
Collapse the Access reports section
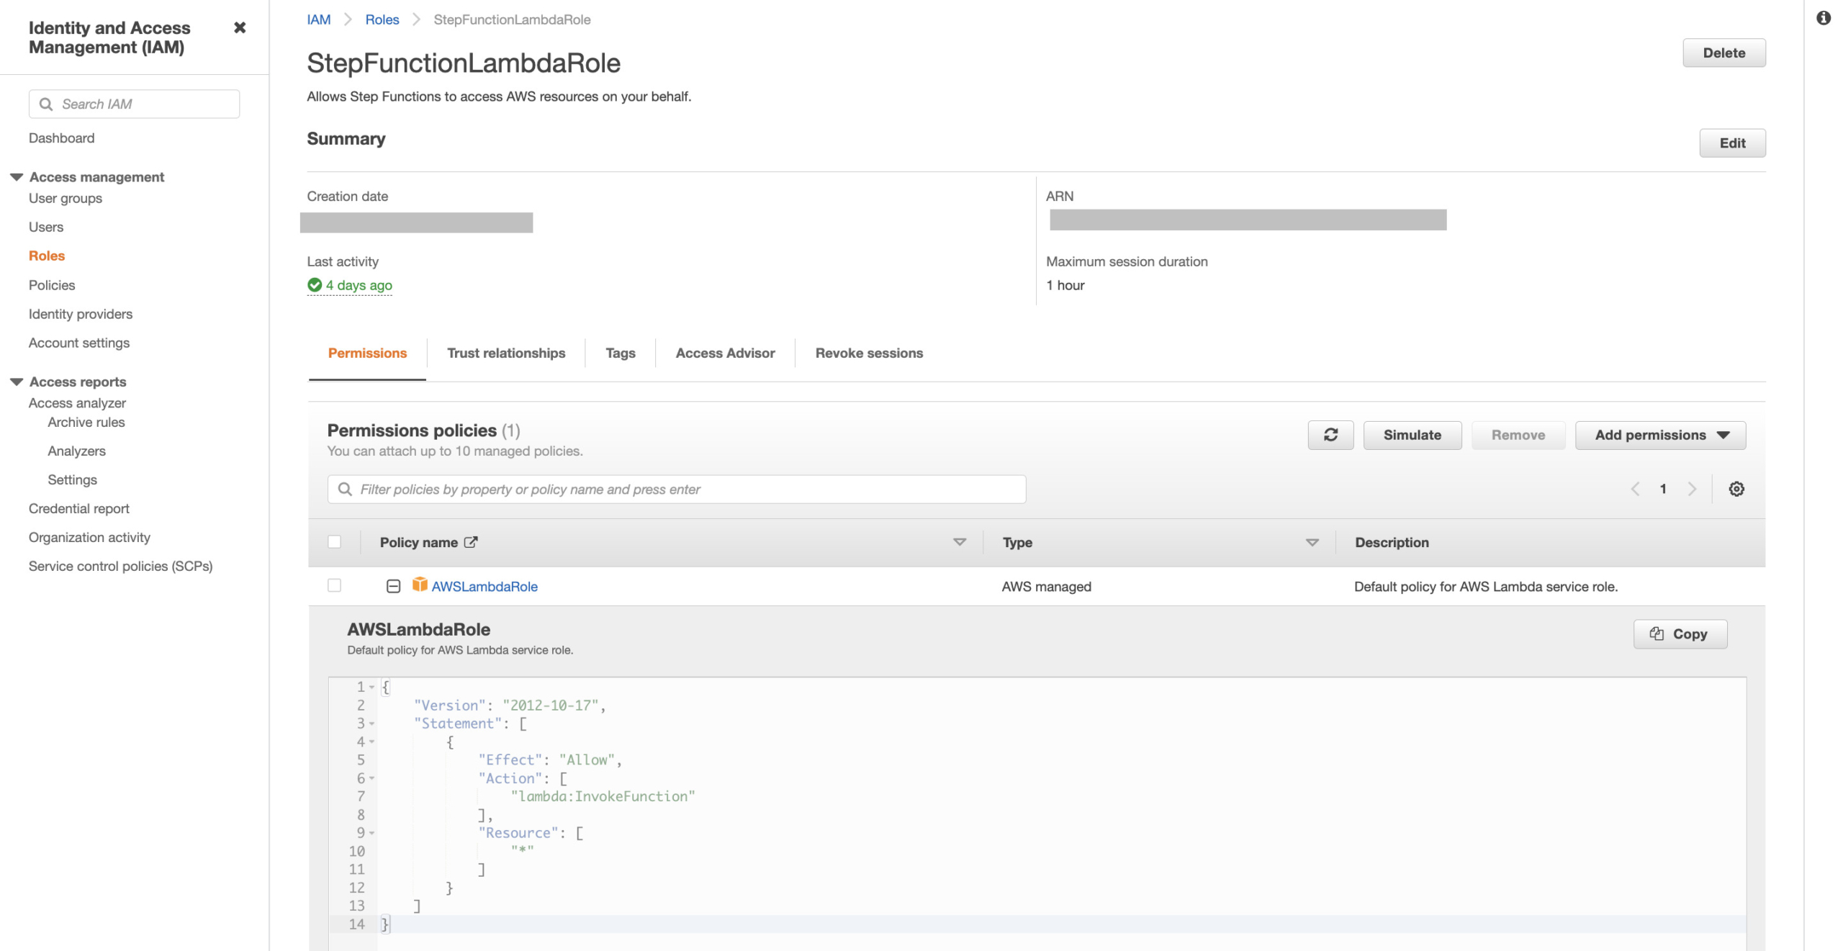click(x=17, y=382)
